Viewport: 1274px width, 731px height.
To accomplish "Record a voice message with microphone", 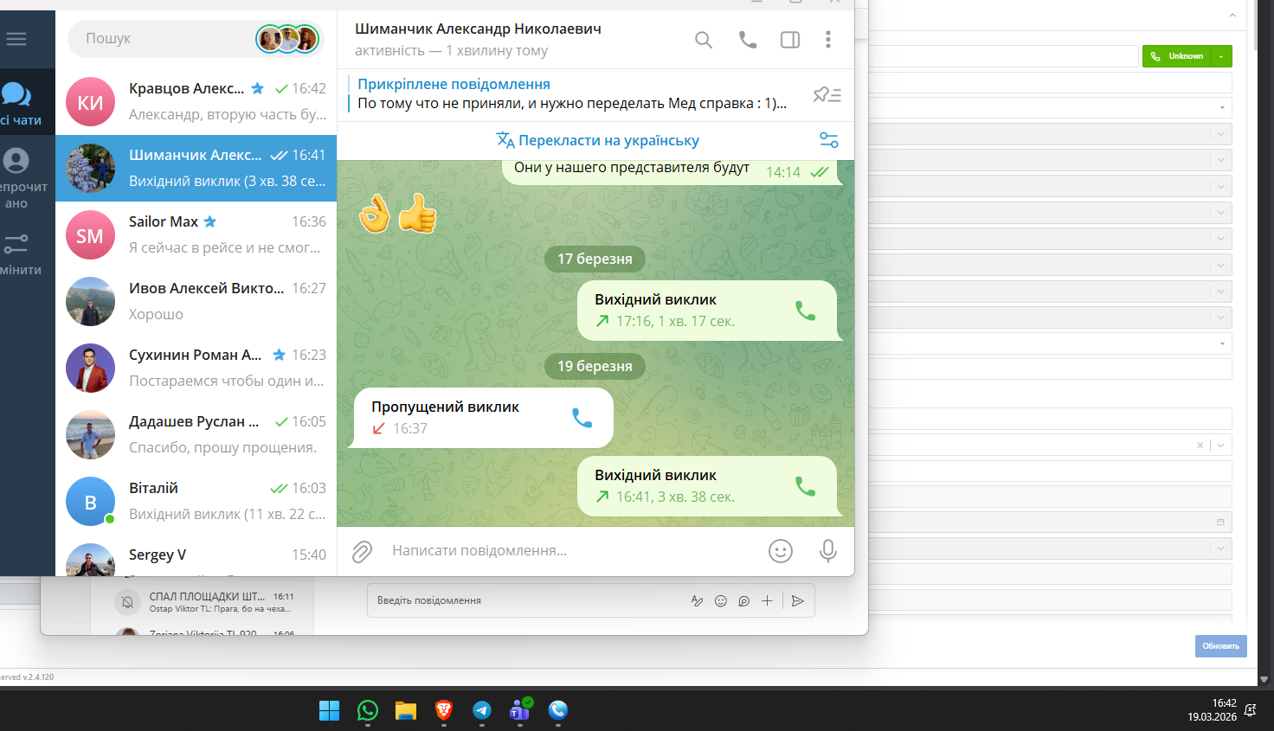I will pos(828,551).
